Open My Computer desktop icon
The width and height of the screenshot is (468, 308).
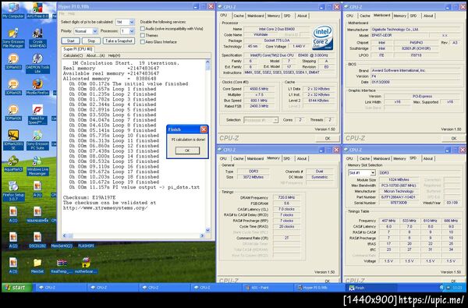tap(12, 9)
